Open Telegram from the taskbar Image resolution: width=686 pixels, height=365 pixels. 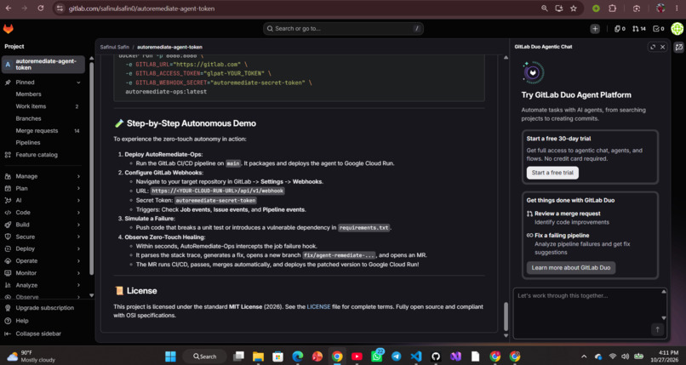[397, 356]
